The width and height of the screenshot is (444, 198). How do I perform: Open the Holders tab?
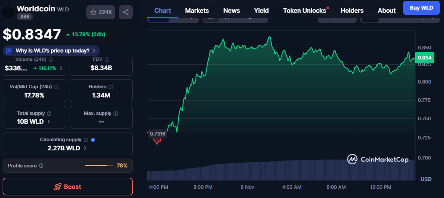tap(352, 10)
